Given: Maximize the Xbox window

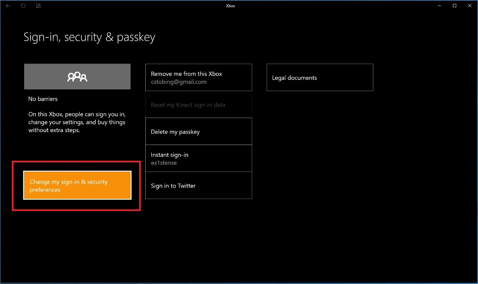Looking at the screenshot, I should tap(454, 6).
